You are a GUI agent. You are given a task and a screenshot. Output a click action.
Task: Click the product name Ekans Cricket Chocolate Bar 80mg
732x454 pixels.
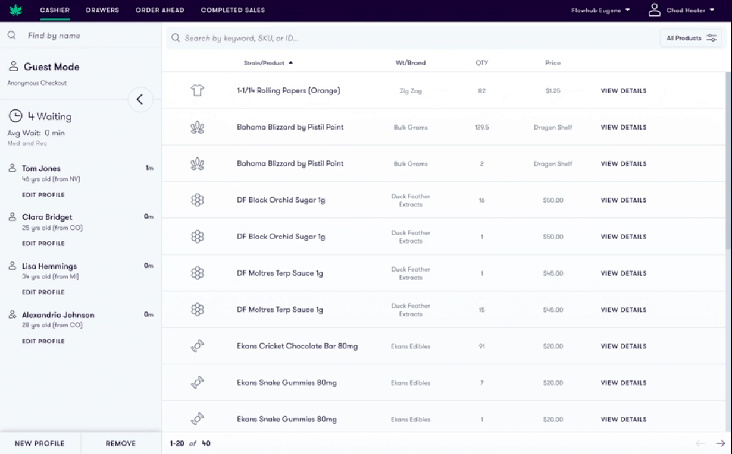298,346
